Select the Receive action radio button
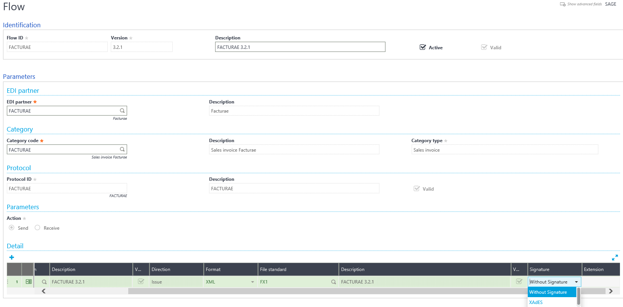Screen dimensions: 623x307 coord(38,228)
